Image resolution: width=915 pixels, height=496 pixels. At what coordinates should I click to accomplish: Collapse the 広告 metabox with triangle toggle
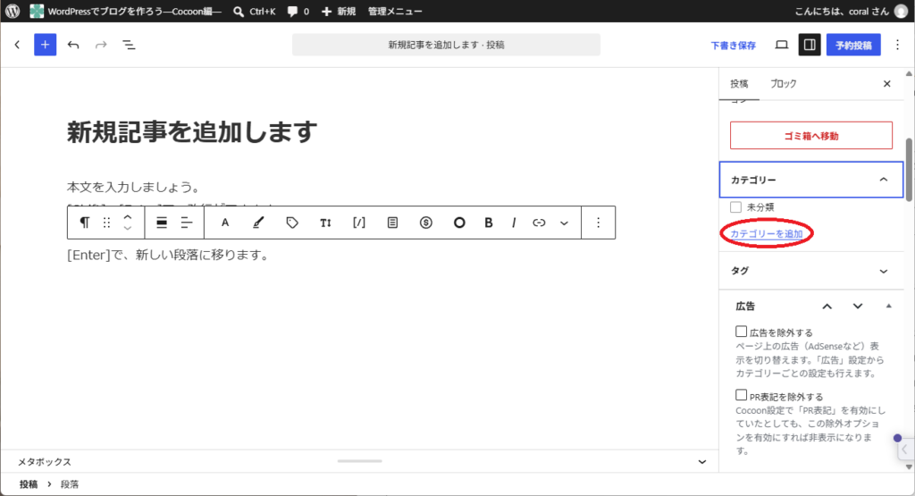pyautogui.click(x=889, y=306)
